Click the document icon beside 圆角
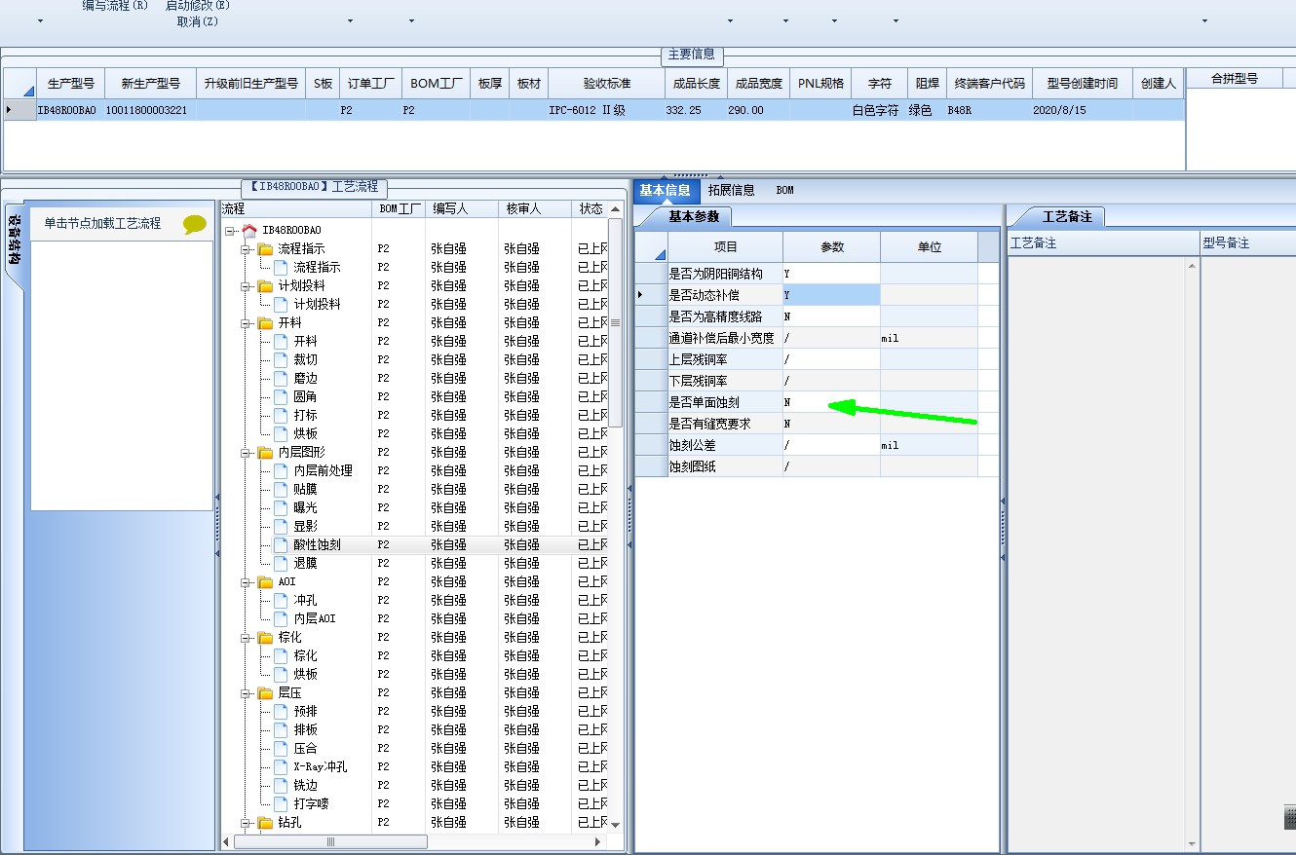1296x855 pixels. [x=281, y=396]
